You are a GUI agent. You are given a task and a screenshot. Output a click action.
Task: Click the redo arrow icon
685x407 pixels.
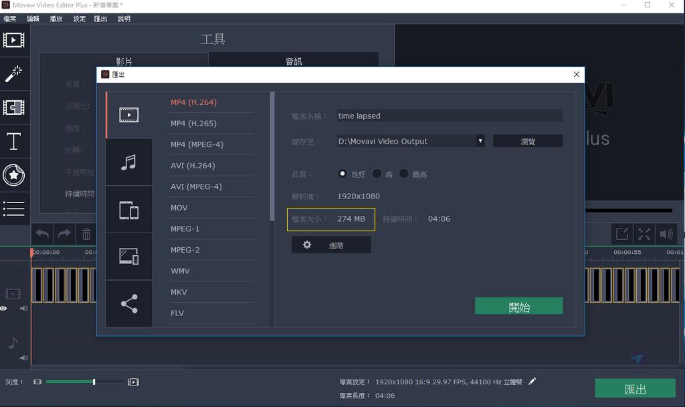(65, 235)
